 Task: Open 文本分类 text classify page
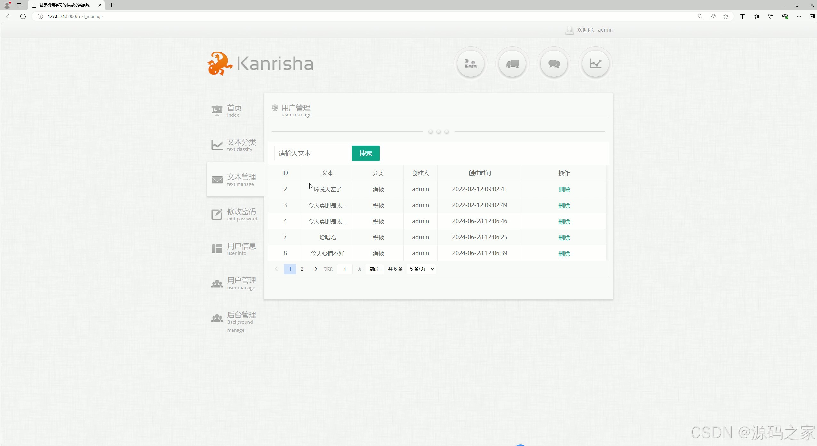coord(241,145)
